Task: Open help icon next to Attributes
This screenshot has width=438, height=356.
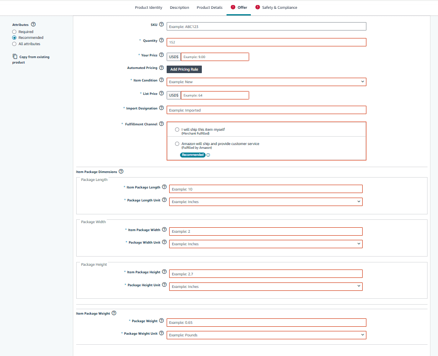Action: (x=33, y=24)
